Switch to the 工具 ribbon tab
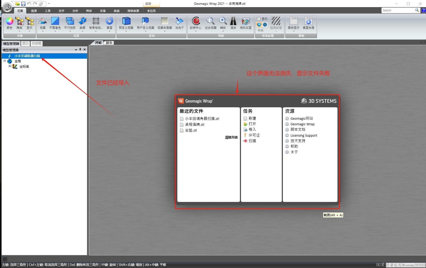This screenshot has width=426, height=268. 48,11
